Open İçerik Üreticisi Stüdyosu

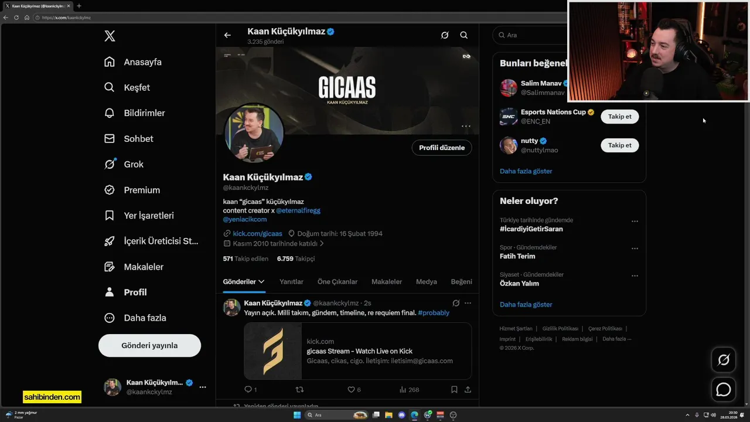152,241
